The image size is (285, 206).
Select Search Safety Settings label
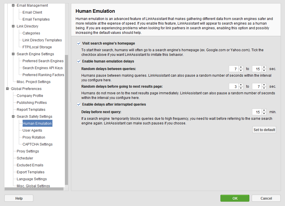coord(34,117)
